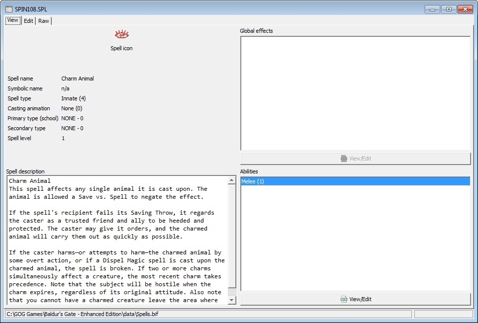Click the Spells.bif file path in status bar

[x=84, y=314]
